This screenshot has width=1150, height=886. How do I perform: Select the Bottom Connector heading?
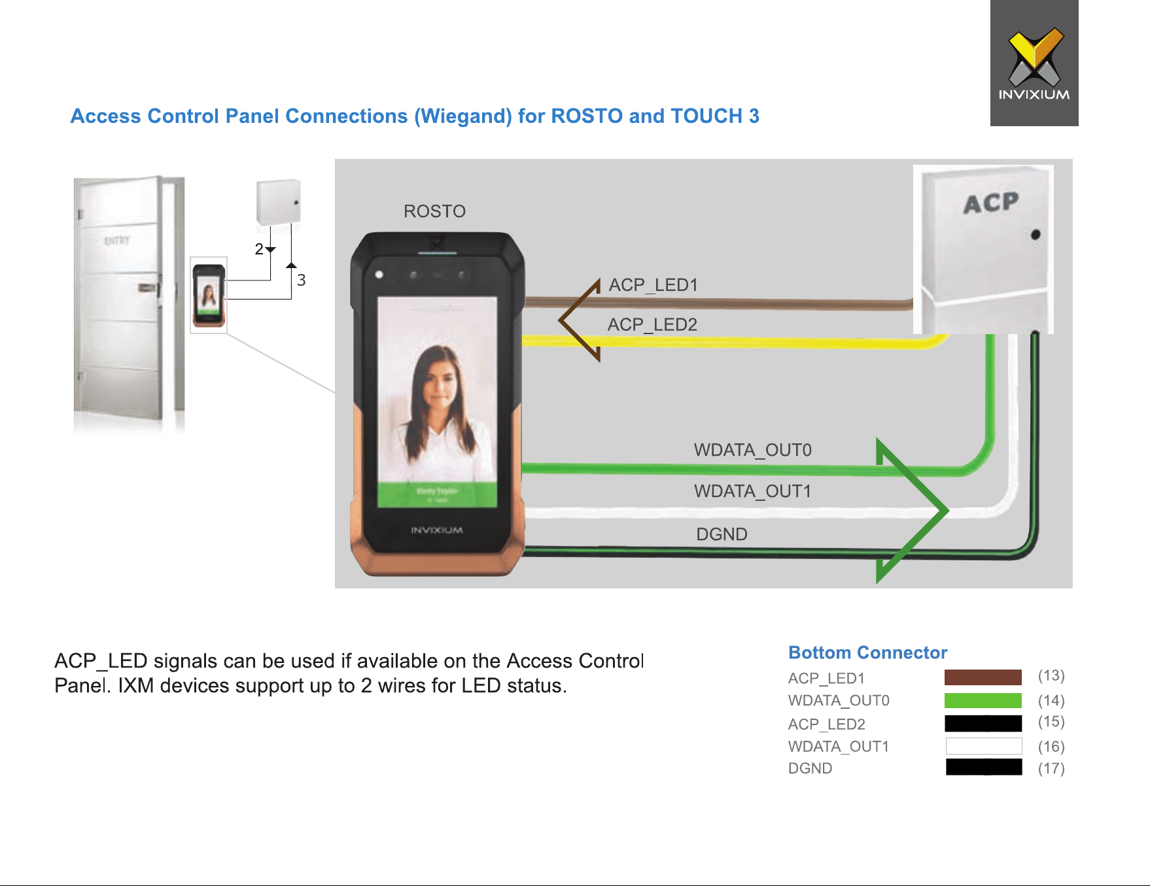(867, 653)
